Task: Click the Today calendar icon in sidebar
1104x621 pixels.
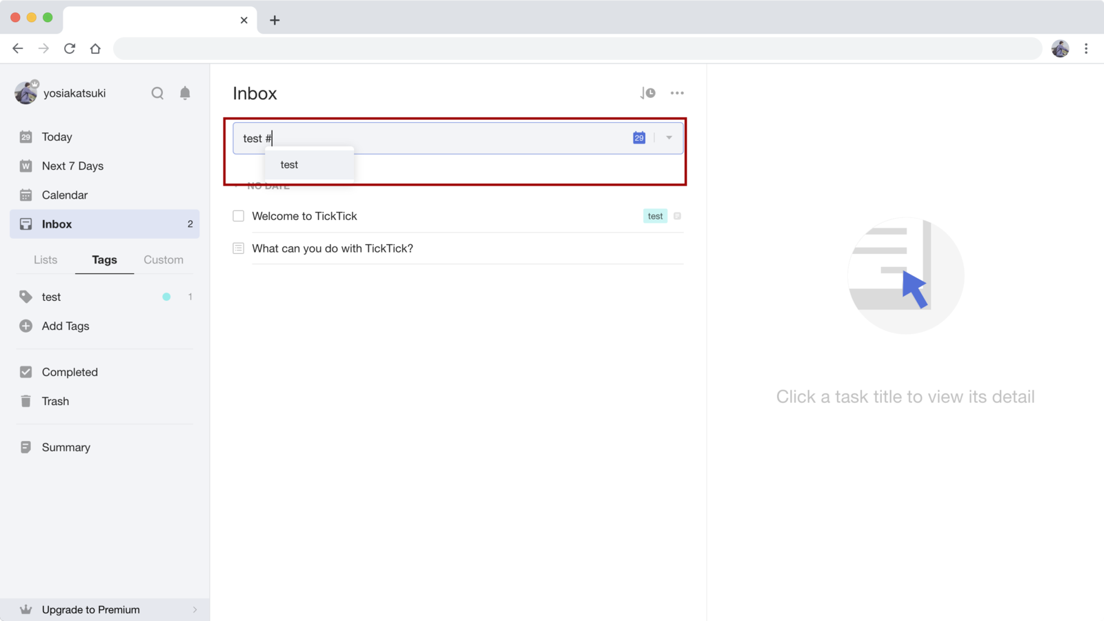Action: tap(26, 137)
